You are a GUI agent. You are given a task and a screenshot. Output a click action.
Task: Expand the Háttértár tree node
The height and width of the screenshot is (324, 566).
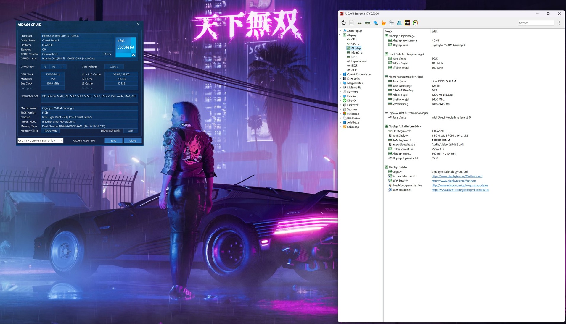340,92
